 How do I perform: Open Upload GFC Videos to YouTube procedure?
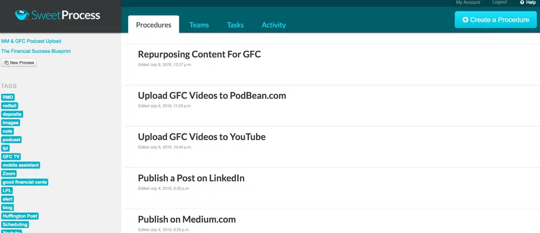201,137
